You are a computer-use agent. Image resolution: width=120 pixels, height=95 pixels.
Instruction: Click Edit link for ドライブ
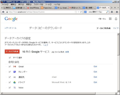pos(95,82)
